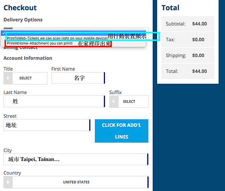Click the Subtotal amount $44.00
This screenshot has width=225, height=191.
tap(199, 24)
